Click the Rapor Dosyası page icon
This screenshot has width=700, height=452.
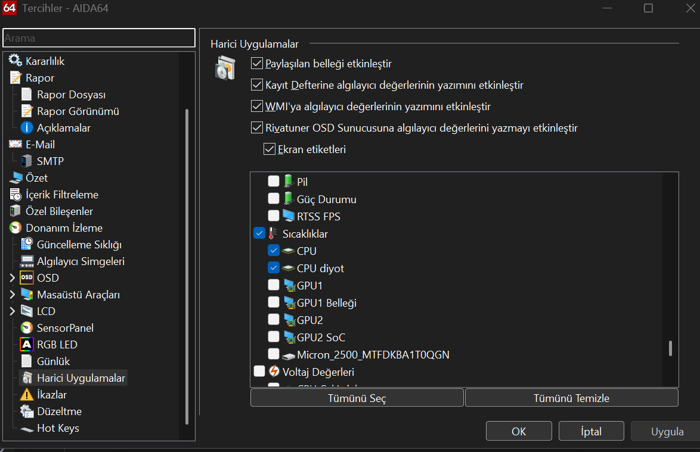(27, 94)
